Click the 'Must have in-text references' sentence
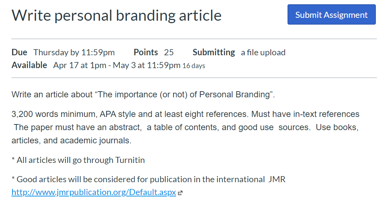This screenshot has height=205, width=378. tap(305, 114)
